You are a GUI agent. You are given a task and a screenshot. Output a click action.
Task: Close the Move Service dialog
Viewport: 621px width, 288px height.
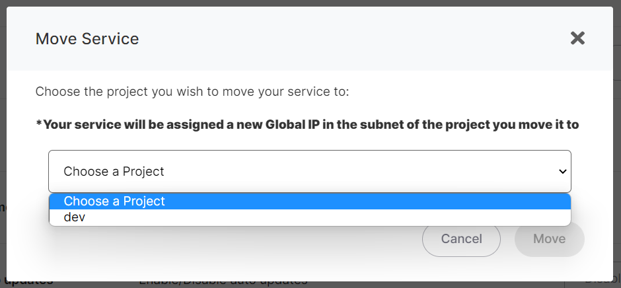(577, 38)
